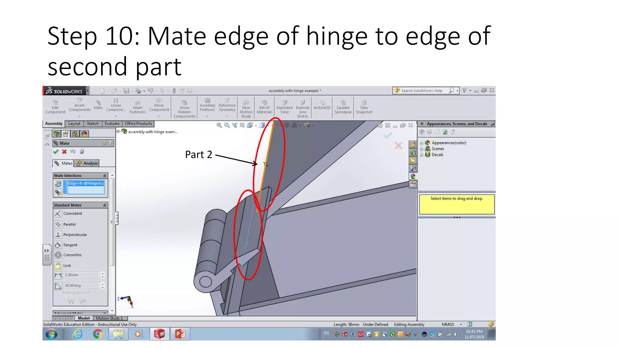The width and height of the screenshot is (619, 348).
Task: Open the Motion Study 1 tab
Action: (x=110, y=318)
